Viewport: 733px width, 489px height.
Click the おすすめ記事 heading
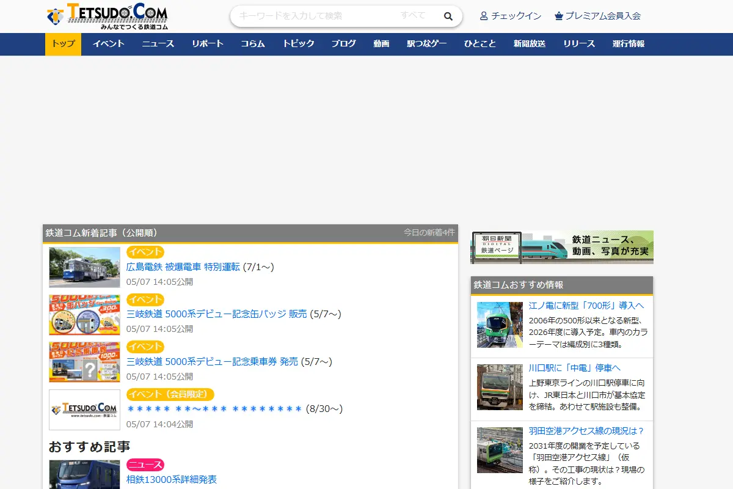tap(89, 447)
